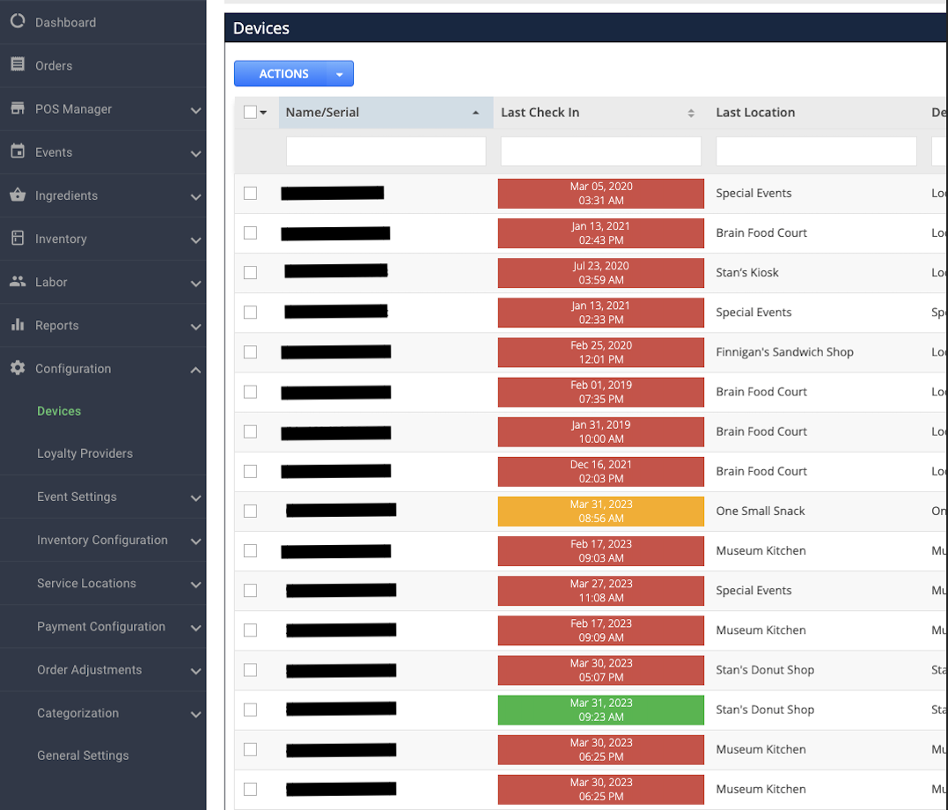This screenshot has height=810, width=948.
Task: Sort by Name/Serial column header
Action: coord(386,113)
